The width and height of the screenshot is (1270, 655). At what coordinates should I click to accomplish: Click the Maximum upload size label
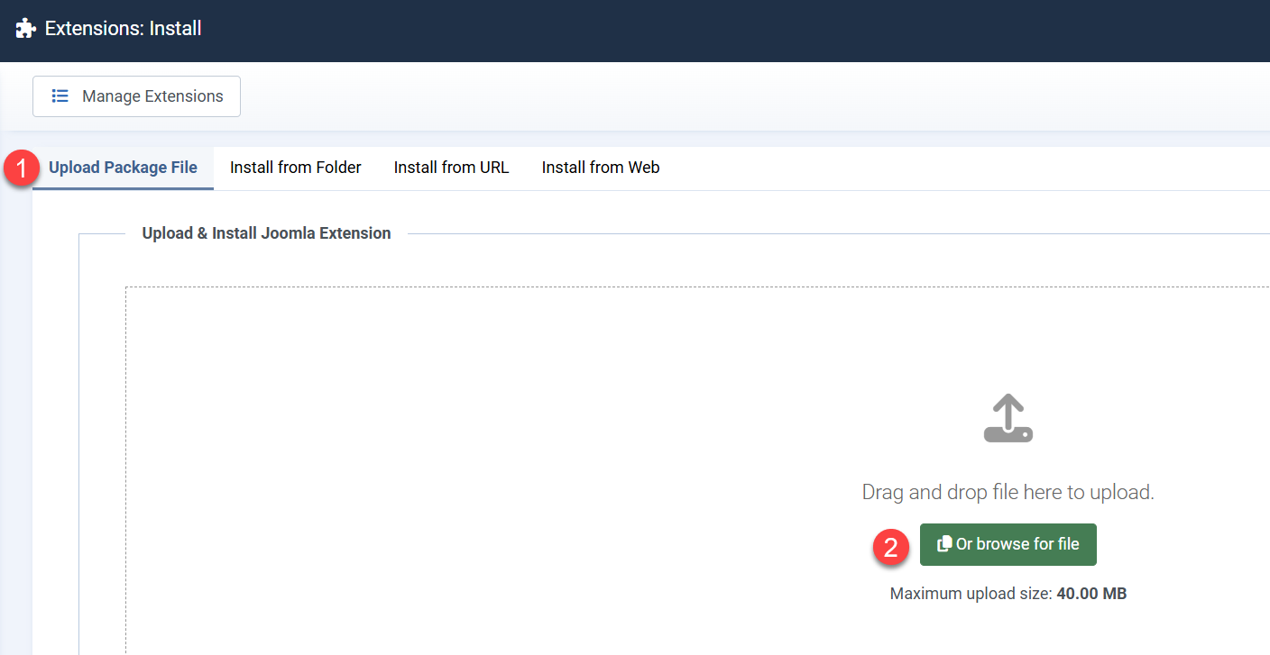971,594
